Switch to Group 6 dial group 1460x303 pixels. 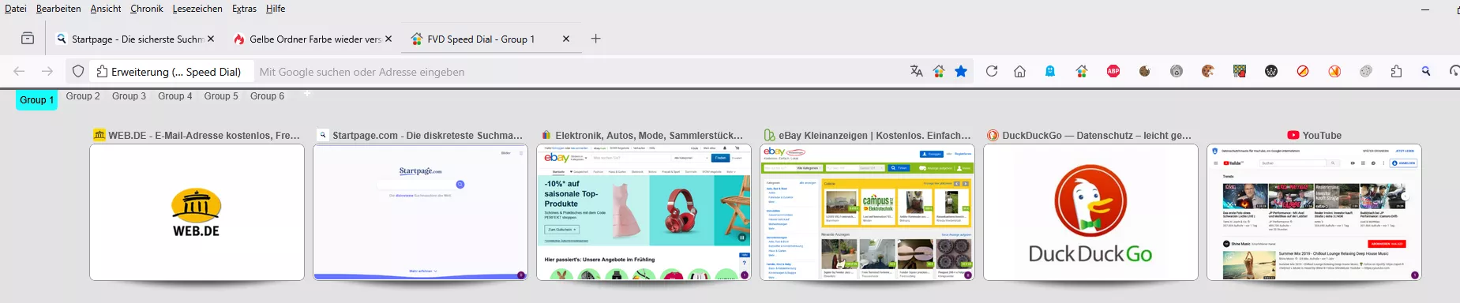267,96
